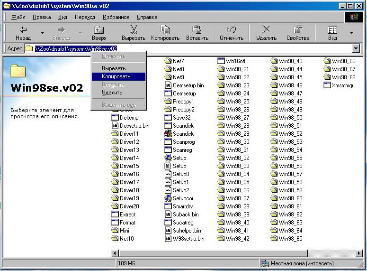367x271 pixels.
Task: Select the Win98_35 file name
Action: point(237,182)
